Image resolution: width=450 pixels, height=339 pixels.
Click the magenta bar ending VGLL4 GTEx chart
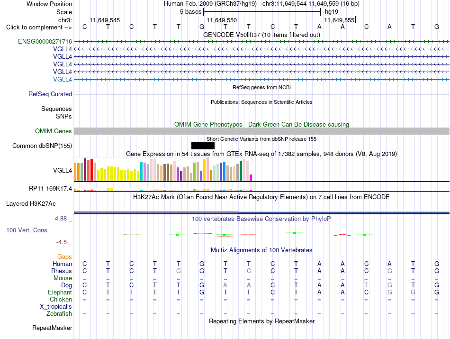coord(251,177)
